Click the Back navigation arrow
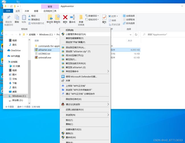Image resolution: width=185 pixels, height=143 pixels. pyautogui.click(x=7, y=34)
